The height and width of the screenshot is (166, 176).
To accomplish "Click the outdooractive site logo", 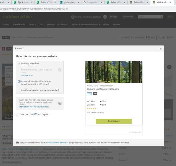I will [x=17, y=17].
